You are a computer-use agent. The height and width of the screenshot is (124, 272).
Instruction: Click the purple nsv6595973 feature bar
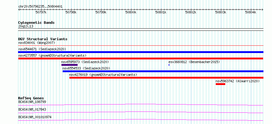coord(69,65)
